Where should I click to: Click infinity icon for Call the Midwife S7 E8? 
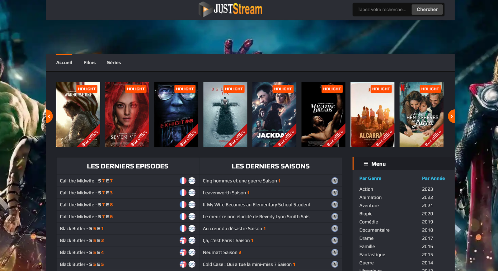point(192,205)
